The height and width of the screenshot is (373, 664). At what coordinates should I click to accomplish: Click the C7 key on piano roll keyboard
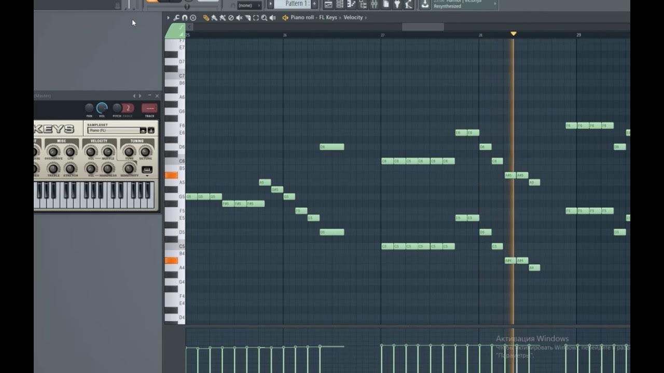(x=175, y=76)
